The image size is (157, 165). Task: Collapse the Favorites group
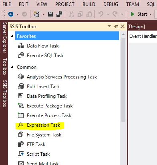coord(12,36)
